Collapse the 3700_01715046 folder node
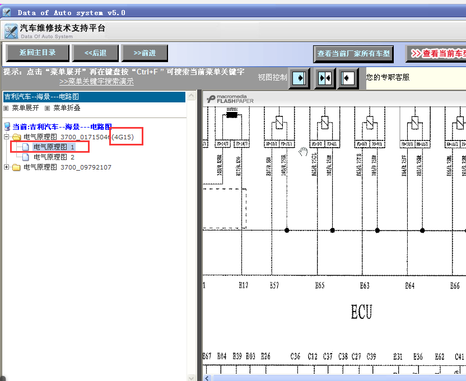 coord(7,137)
